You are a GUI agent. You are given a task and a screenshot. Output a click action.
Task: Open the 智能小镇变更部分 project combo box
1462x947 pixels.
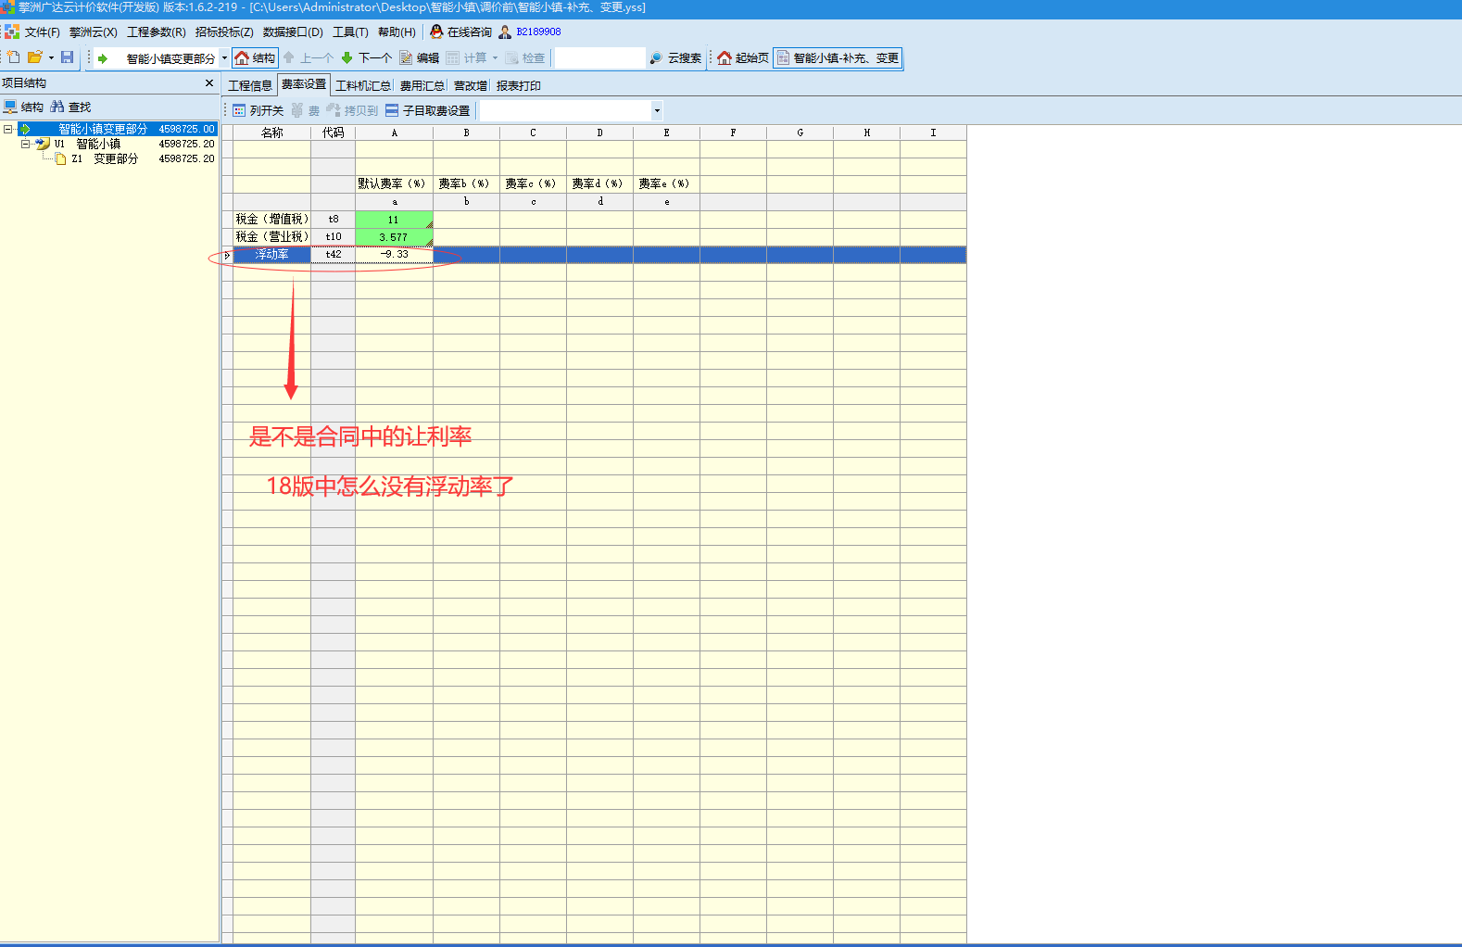(161, 58)
